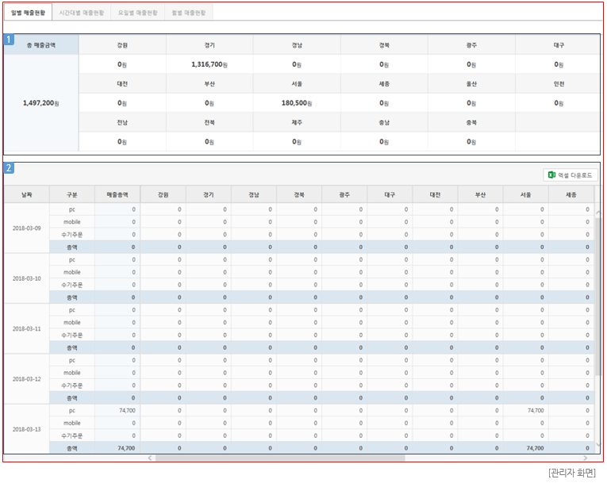607x483 pixels.
Task: Open the 일별 매출현황 tab
Action: tap(29, 13)
